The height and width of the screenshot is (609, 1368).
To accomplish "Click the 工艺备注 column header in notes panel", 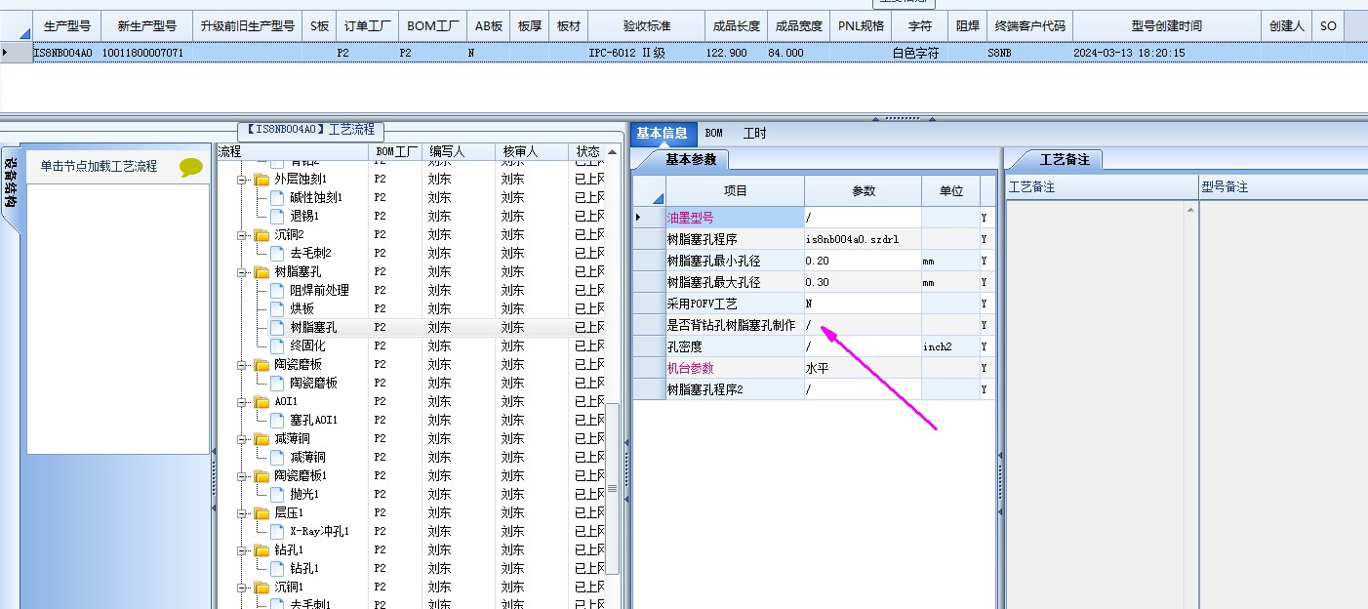I will point(1103,186).
